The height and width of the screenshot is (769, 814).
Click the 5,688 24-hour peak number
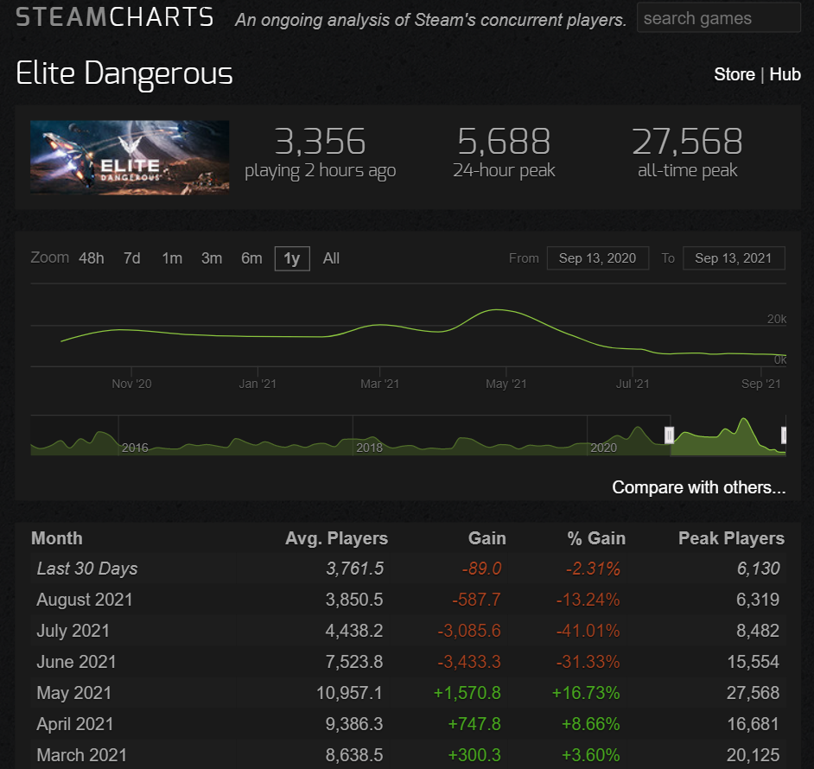(504, 141)
